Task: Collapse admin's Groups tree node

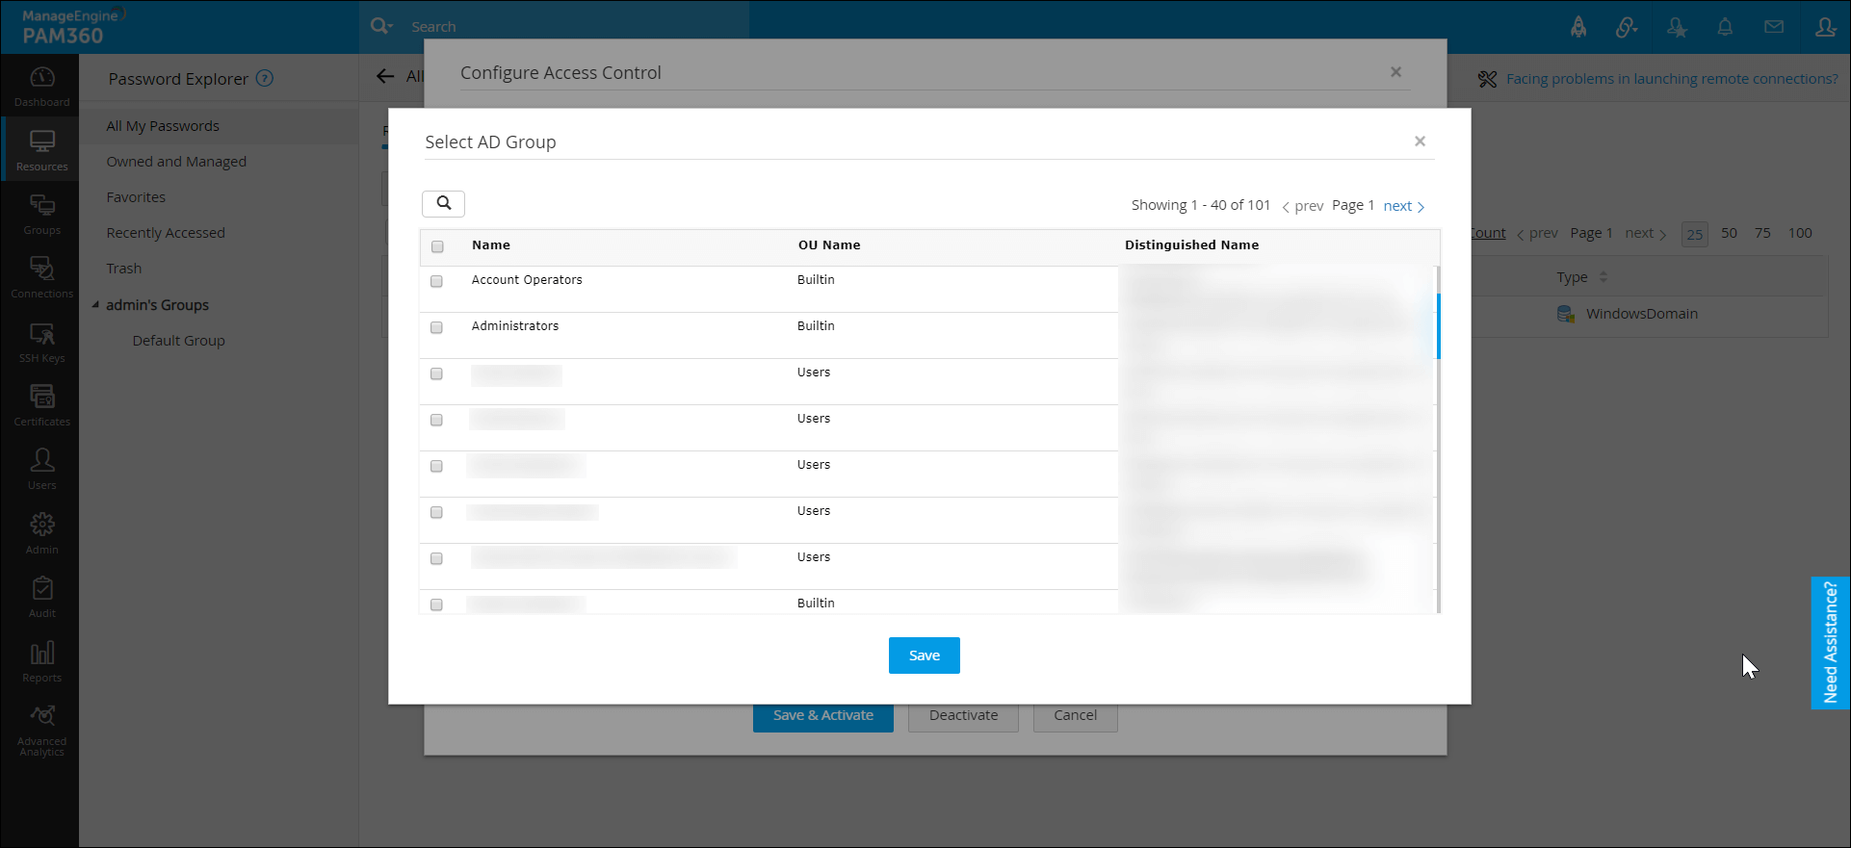Action: pos(95,305)
